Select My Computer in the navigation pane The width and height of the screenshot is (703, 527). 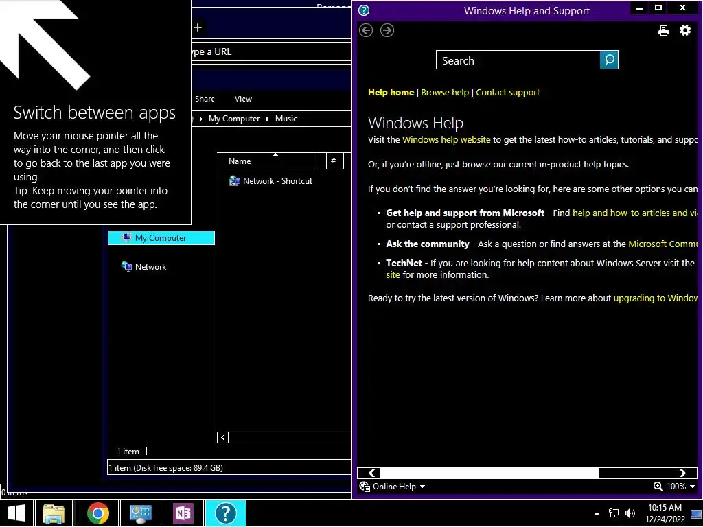point(161,238)
